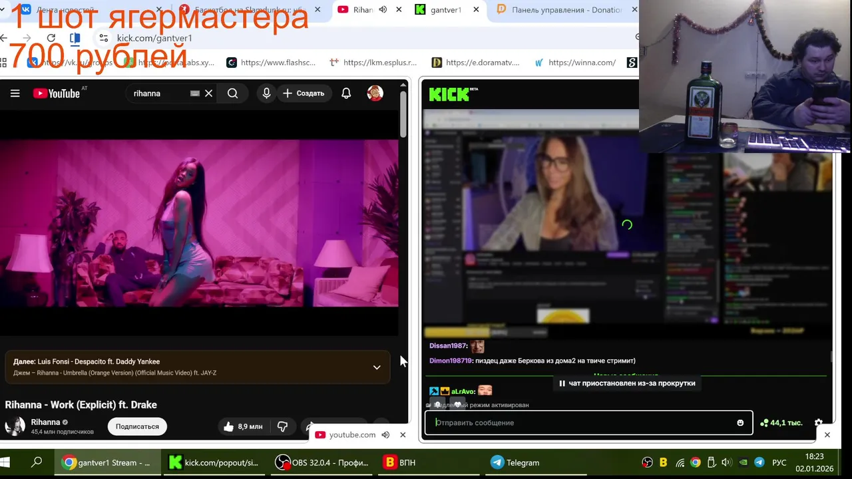Screen dimensions: 852x479
Task: Reload the page in the browser toolbar
Action: pos(51,38)
